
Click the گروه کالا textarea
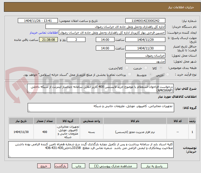pos(101,108)
